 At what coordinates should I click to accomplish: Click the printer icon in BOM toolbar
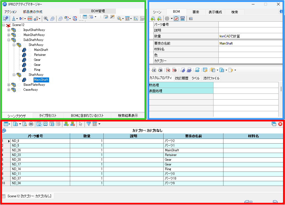click(31, 124)
